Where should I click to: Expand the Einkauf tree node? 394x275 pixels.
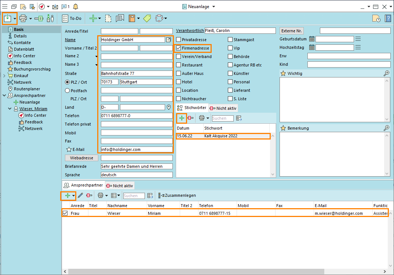(4, 76)
